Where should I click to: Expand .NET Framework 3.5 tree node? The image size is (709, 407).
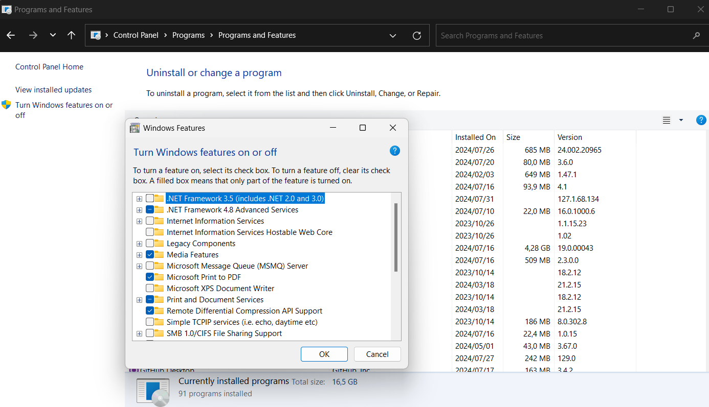point(139,199)
